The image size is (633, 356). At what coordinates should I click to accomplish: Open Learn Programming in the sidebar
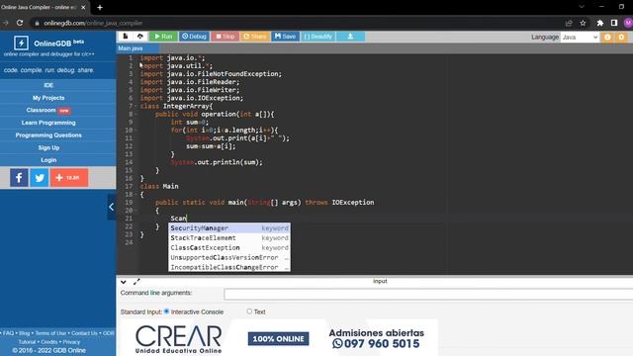[48, 123]
